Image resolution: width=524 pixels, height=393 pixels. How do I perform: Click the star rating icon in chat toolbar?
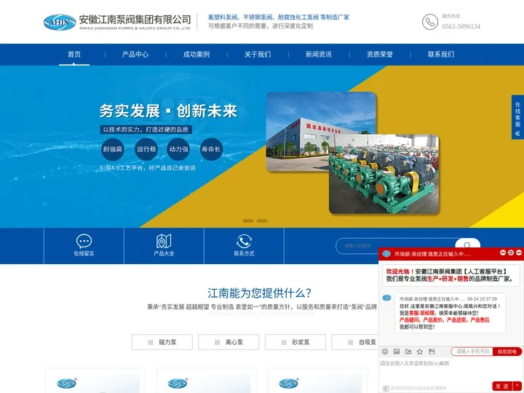click(x=420, y=352)
